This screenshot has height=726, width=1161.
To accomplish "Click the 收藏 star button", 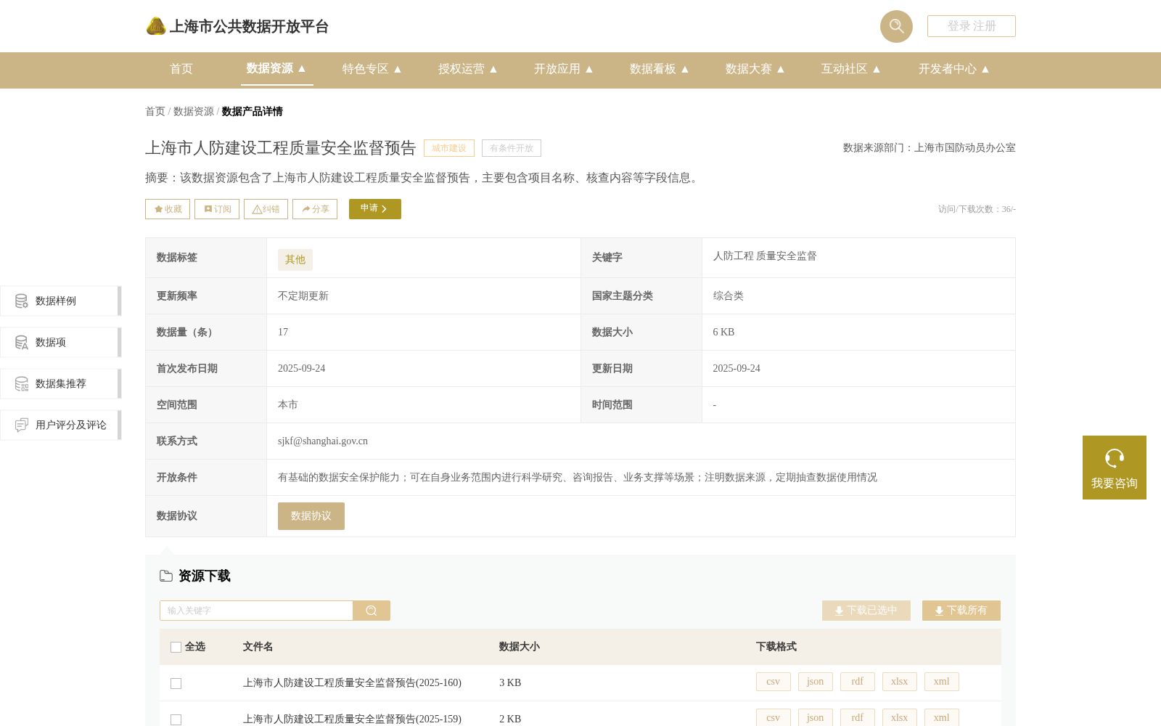I will pyautogui.click(x=168, y=209).
